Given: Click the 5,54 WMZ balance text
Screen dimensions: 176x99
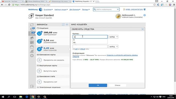Looking at the screenshot, I should point(49,40).
